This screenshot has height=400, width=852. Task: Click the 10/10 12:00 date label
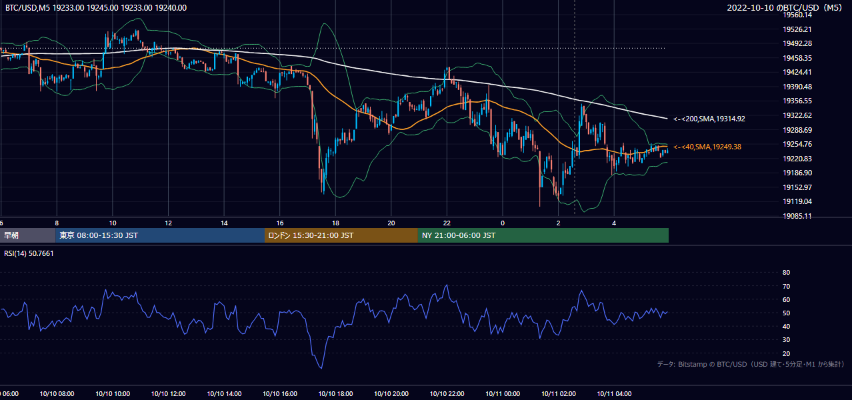[x=168, y=393]
